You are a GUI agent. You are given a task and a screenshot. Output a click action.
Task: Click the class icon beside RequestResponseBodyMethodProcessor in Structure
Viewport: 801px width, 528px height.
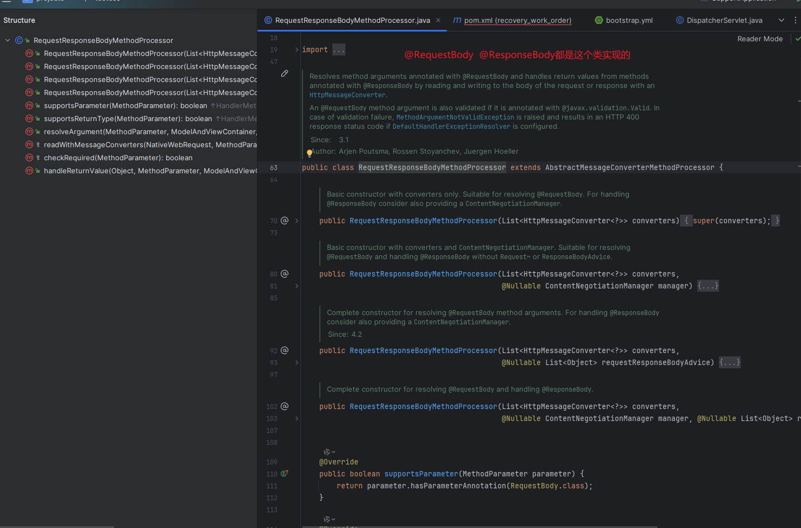[x=19, y=40]
